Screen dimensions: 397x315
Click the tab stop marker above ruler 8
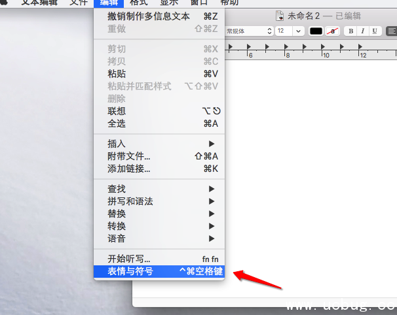tap(286, 47)
